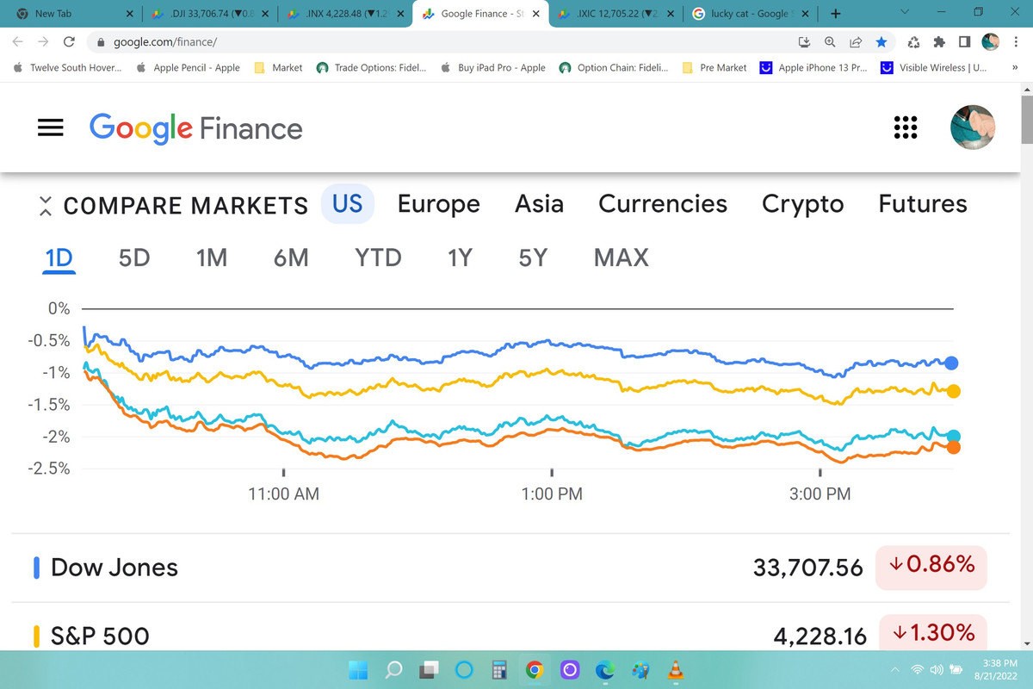This screenshot has width=1033, height=689.
Task: Open VLC from the taskbar
Action: 676,670
